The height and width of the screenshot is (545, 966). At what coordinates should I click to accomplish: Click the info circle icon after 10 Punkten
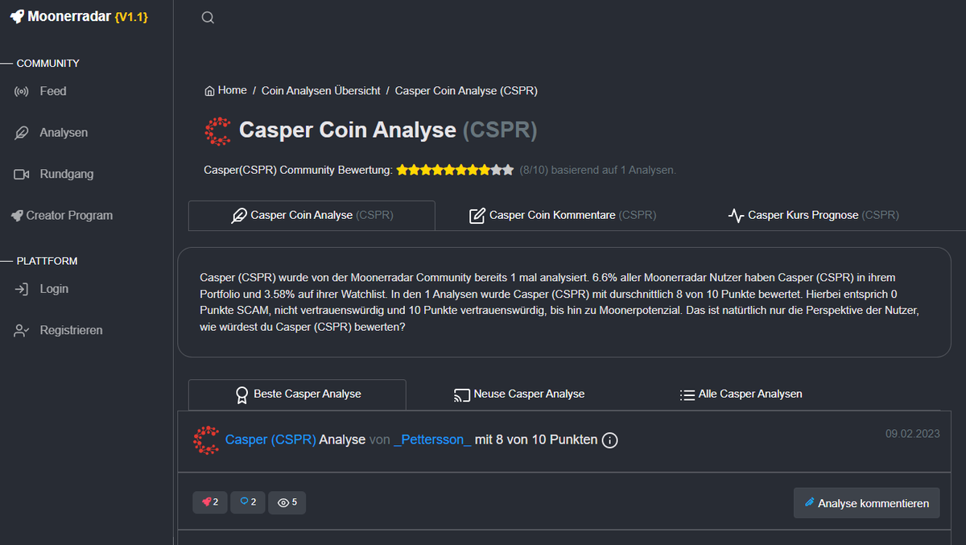point(610,440)
